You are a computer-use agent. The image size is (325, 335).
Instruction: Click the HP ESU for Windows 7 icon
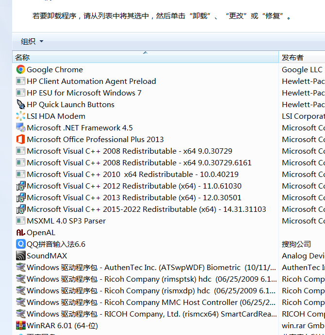(x=20, y=93)
